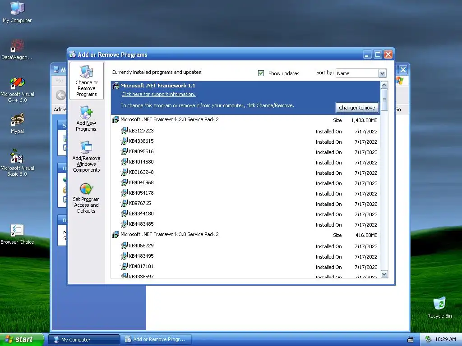Click the program list scrollbar thumb
Image resolution: width=462 pixels, height=346 pixels.
384,100
